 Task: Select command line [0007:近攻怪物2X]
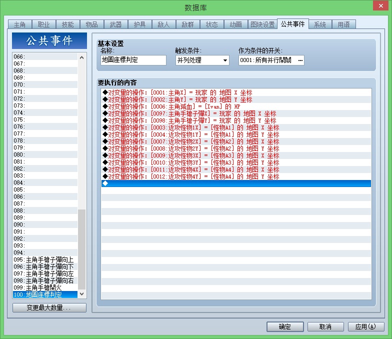[x=236, y=141]
